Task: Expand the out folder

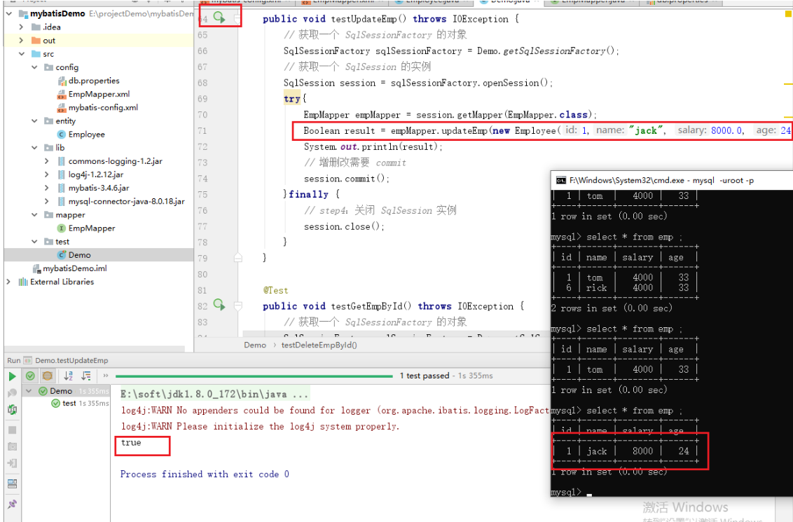Action: pyautogui.click(x=21, y=41)
